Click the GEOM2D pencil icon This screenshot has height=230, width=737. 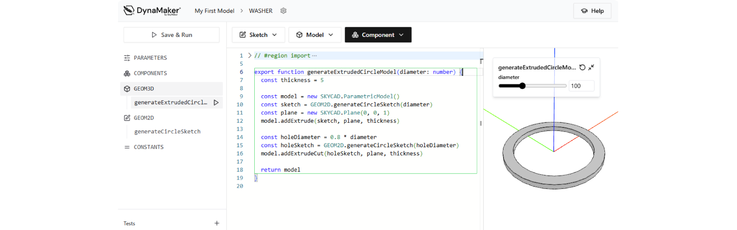pos(127,118)
